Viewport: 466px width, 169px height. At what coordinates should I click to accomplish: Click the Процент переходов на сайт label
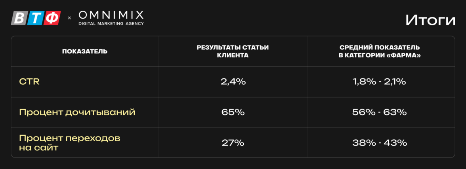(x=69, y=142)
